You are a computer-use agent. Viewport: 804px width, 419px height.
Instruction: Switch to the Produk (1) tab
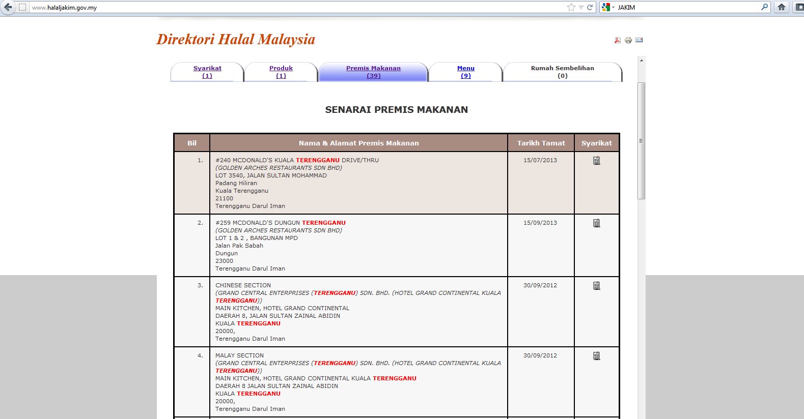pyautogui.click(x=281, y=72)
